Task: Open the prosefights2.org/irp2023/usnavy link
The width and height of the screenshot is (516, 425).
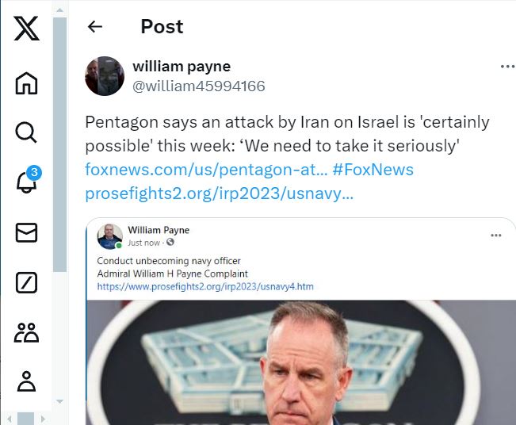Action: click(x=220, y=193)
